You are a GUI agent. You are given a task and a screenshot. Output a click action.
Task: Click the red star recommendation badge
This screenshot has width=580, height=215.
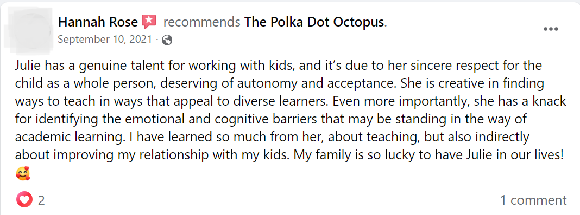click(x=149, y=23)
